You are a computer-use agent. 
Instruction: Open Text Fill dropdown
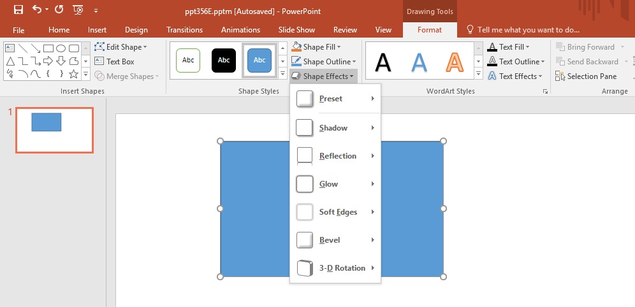(508, 47)
